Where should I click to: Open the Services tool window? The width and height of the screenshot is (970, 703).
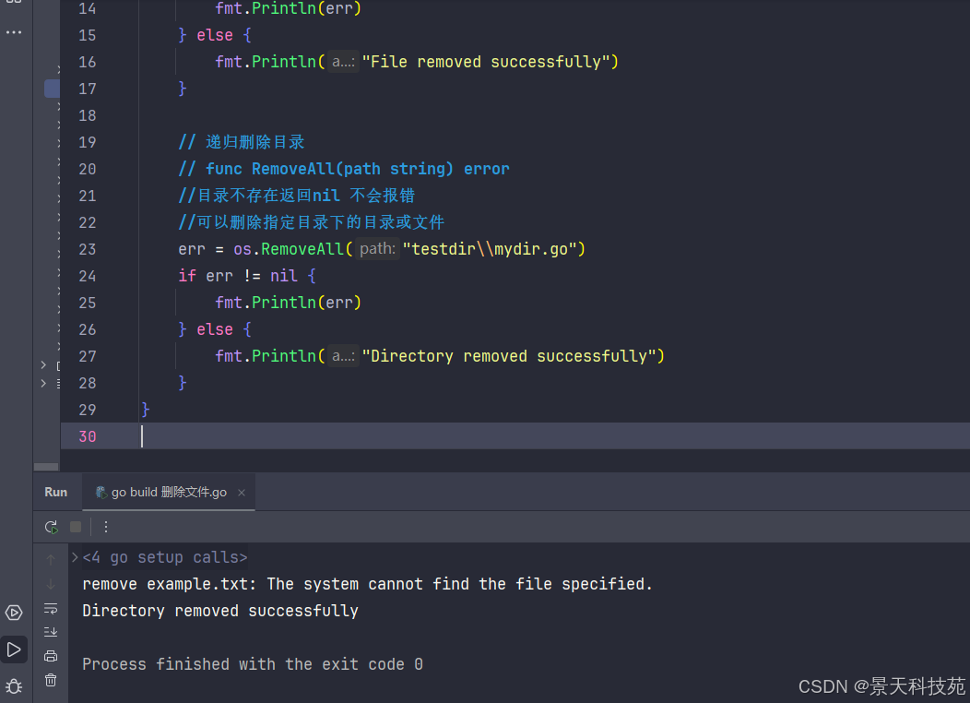tap(14, 613)
